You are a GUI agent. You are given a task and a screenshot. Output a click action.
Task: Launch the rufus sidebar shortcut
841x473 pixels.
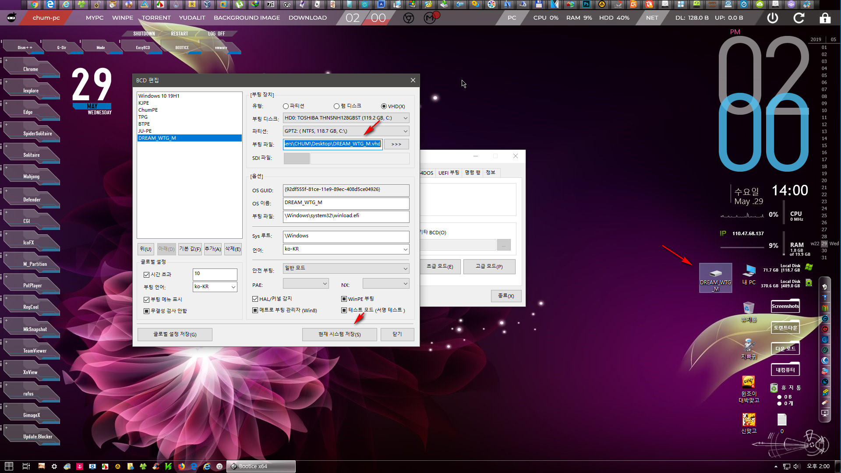click(x=31, y=394)
